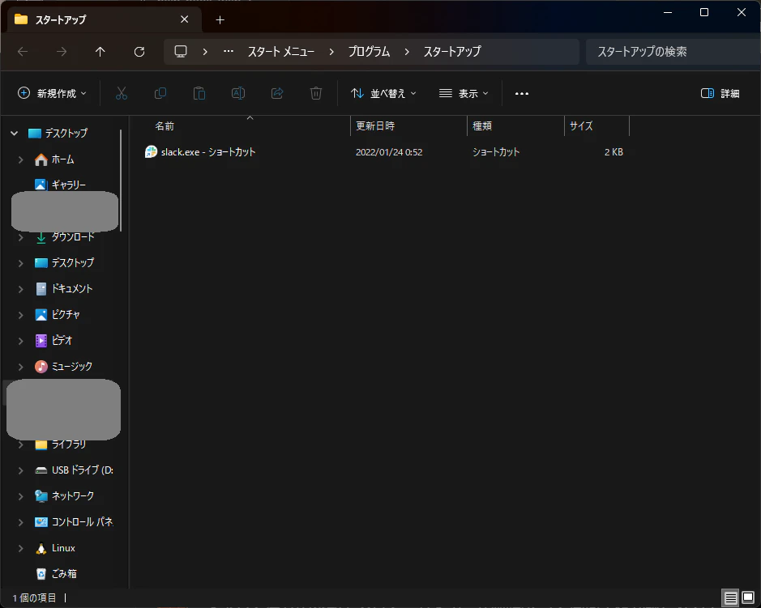Click スタート メニュー in the breadcrumb
The height and width of the screenshot is (608, 761).
coord(281,51)
